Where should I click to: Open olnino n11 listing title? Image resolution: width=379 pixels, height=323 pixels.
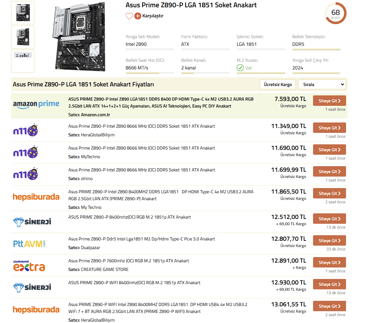click(x=141, y=170)
